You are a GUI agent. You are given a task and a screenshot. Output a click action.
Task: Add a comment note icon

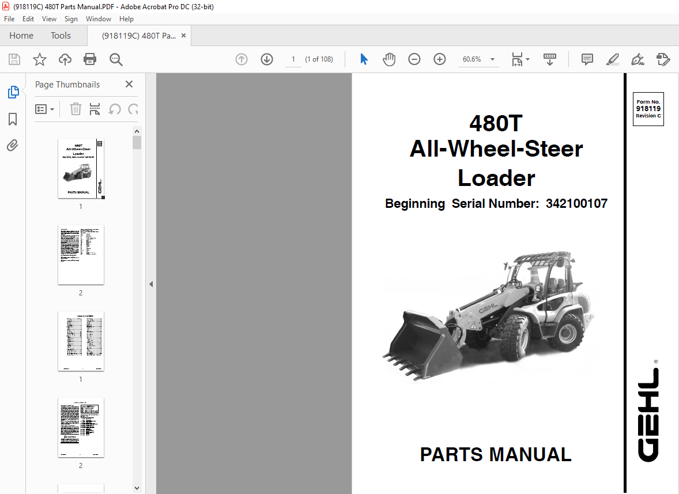click(x=587, y=59)
